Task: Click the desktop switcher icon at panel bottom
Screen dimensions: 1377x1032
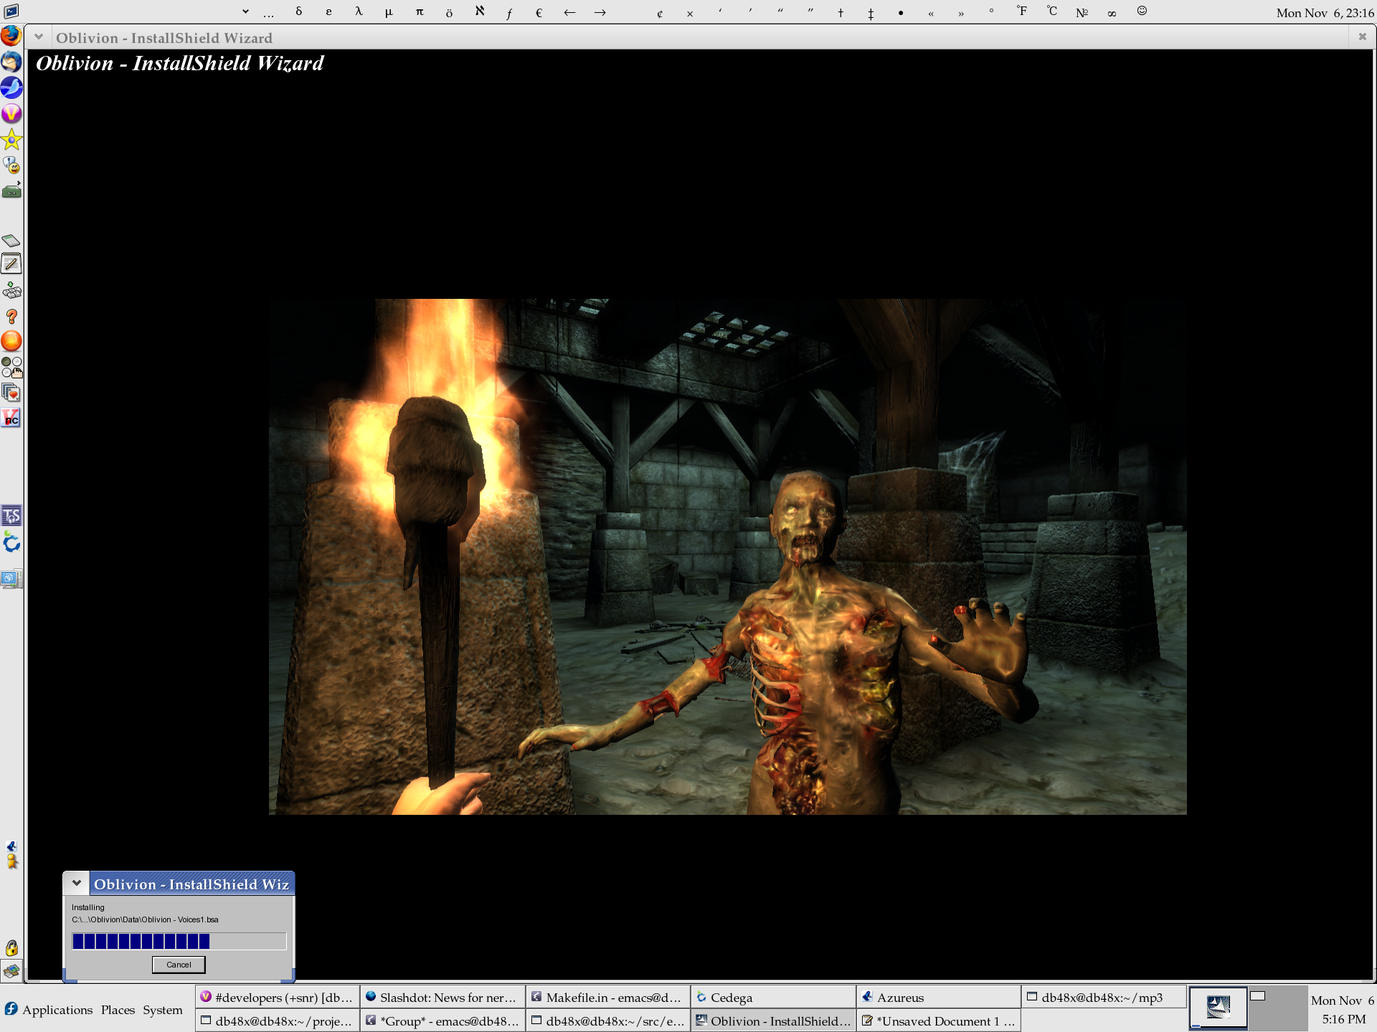Action: 11,972
